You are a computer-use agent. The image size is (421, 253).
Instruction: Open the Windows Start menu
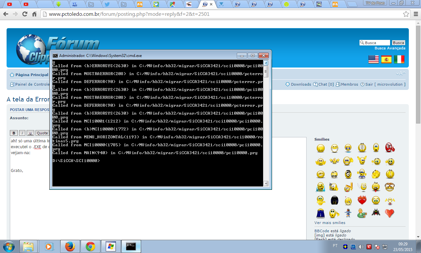click(9, 246)
